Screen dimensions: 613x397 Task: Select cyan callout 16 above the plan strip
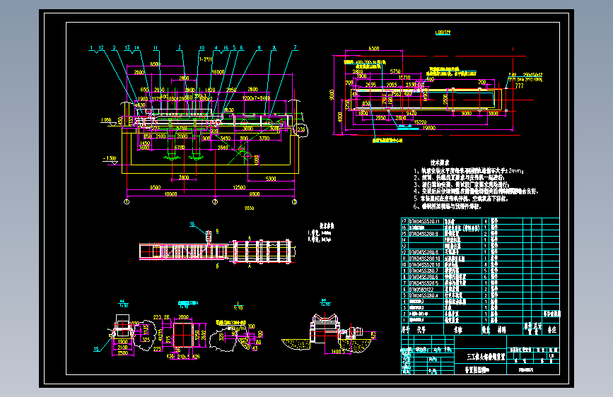(192, 224)
